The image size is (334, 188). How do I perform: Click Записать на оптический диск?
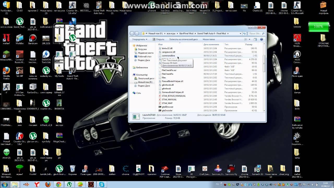183,39
